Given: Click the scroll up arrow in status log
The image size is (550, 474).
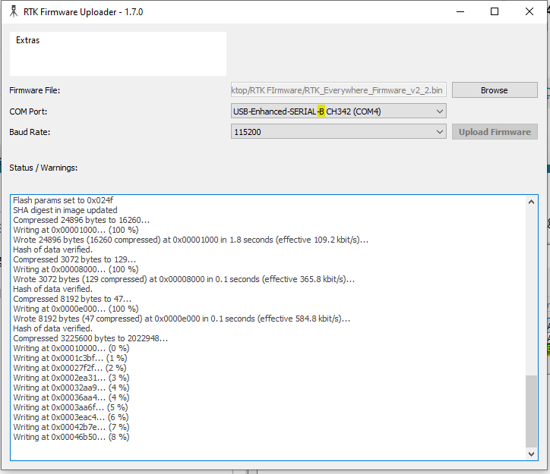Looking at the screenshot, I should pyautogui.click(x=531, y=202).
